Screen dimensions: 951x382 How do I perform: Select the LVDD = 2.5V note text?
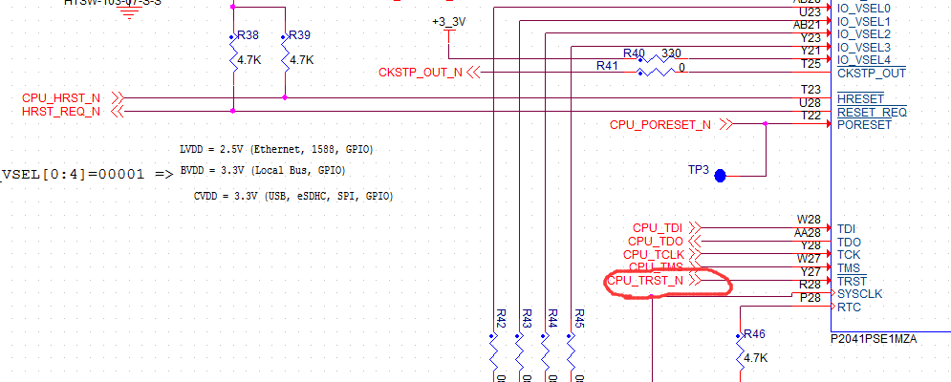pyautogui.click(x=276, y=149)
